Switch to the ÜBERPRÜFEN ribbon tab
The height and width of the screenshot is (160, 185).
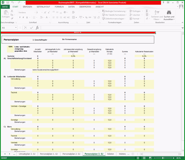point(85,7)
